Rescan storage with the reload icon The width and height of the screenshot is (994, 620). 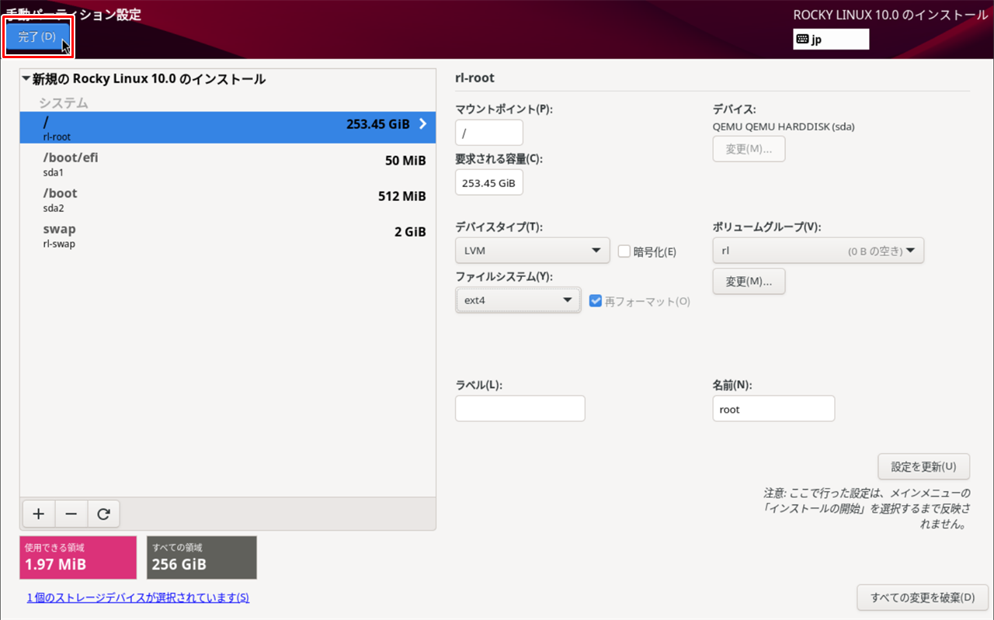pyautogui.click(x=103, y=514)
